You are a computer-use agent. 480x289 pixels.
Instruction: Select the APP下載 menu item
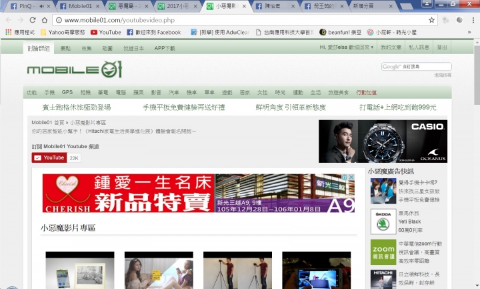[x=165, y=48]
